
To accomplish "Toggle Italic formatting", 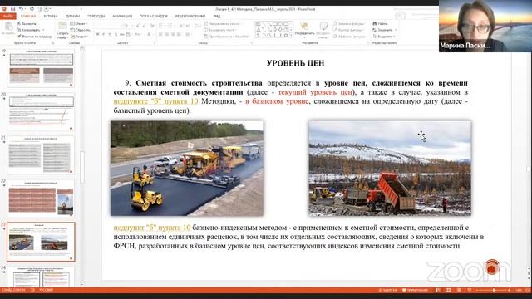I will [x=103, y=34].
